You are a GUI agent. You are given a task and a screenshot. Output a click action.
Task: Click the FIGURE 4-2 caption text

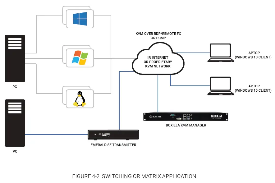[134, 176]
